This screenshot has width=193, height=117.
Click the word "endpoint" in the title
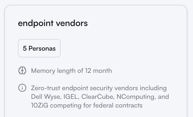click(35, 23)
